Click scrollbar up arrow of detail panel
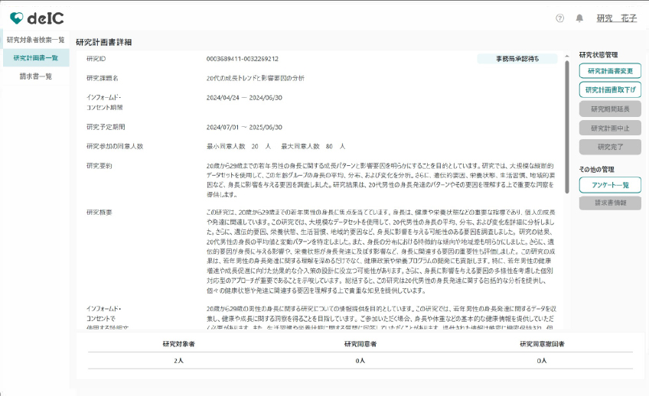This screenshot has width=649, height=396. pos(566,57)
